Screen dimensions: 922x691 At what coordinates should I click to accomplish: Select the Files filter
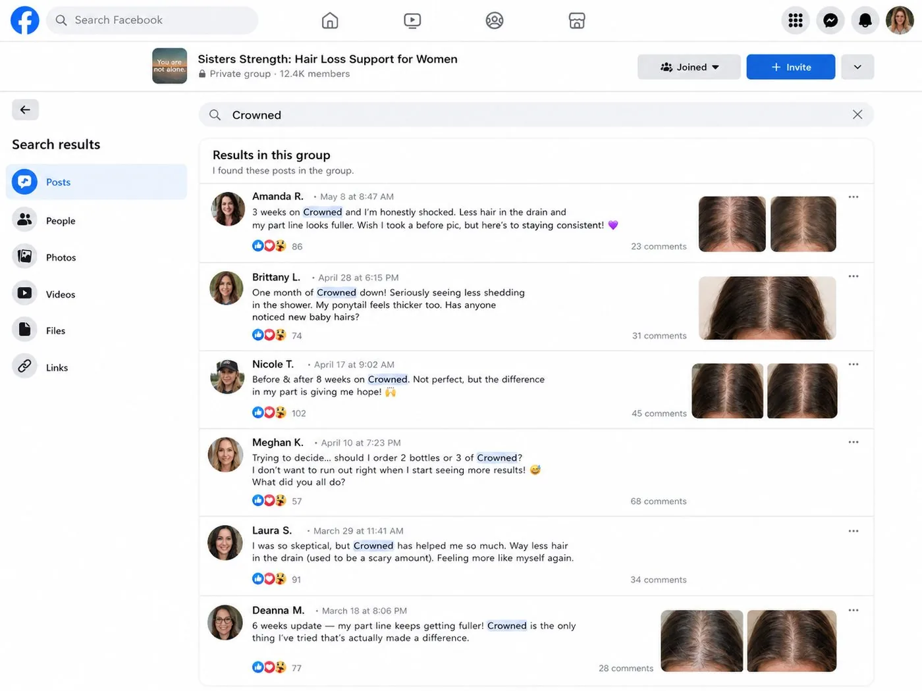pos(96,330)
